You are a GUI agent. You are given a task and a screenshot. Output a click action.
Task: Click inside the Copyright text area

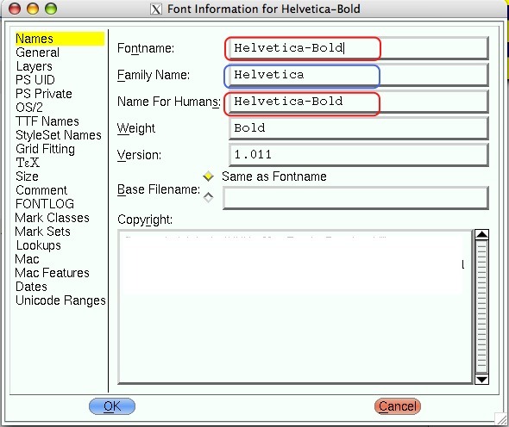(295, 306)
